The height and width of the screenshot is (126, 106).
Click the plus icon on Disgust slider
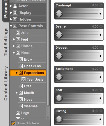(100, 56)
